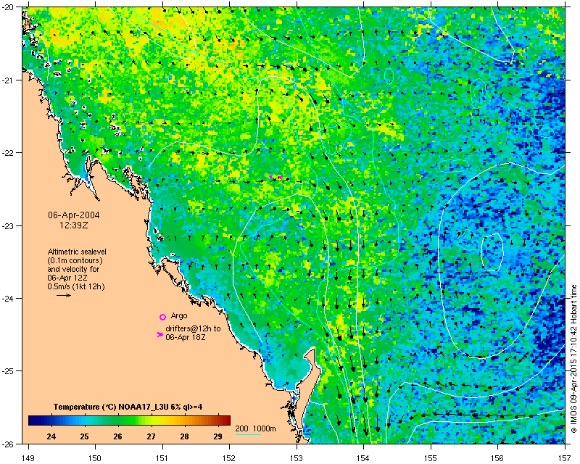The width and height of the screenshot is (580, 464).
Task: Click the latitude axis label -26
Action: 8,444
